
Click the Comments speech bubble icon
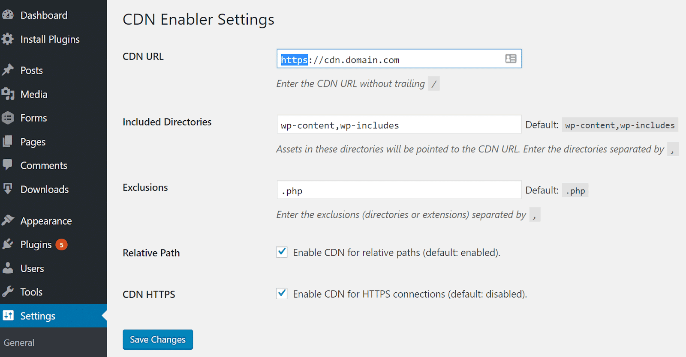tap(9, 165)
